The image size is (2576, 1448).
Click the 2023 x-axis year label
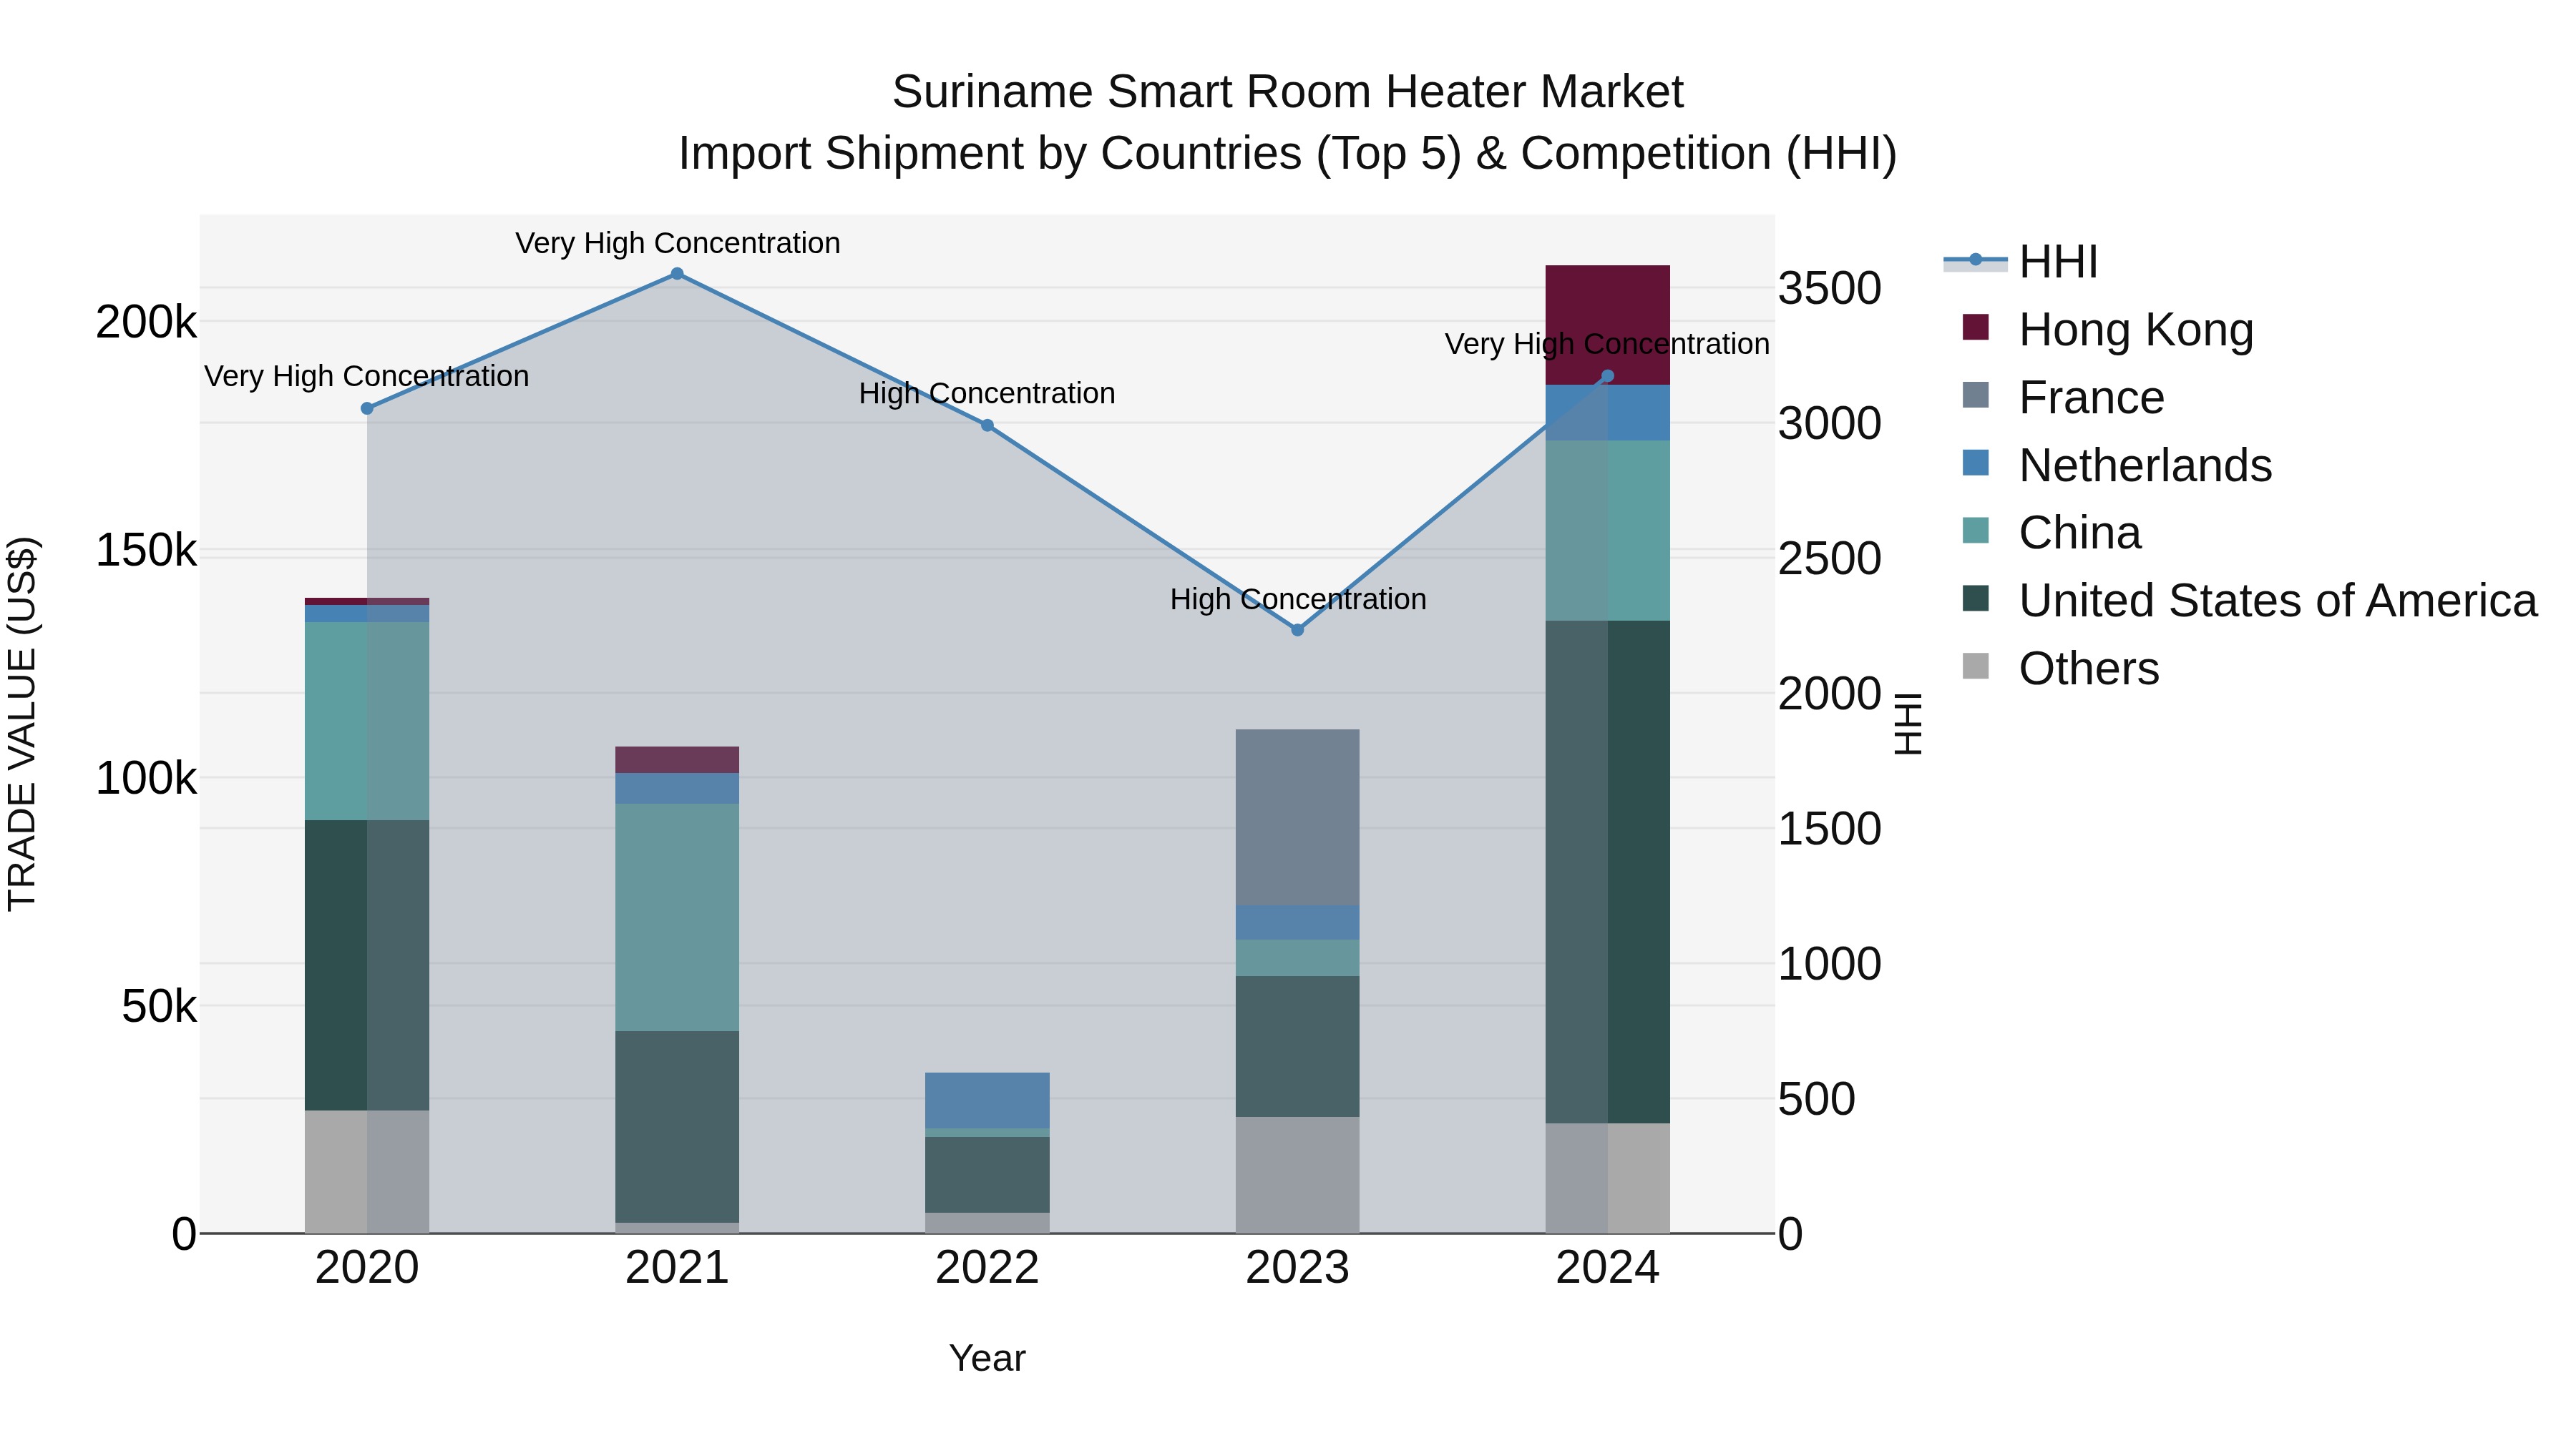point(1298,1268)
